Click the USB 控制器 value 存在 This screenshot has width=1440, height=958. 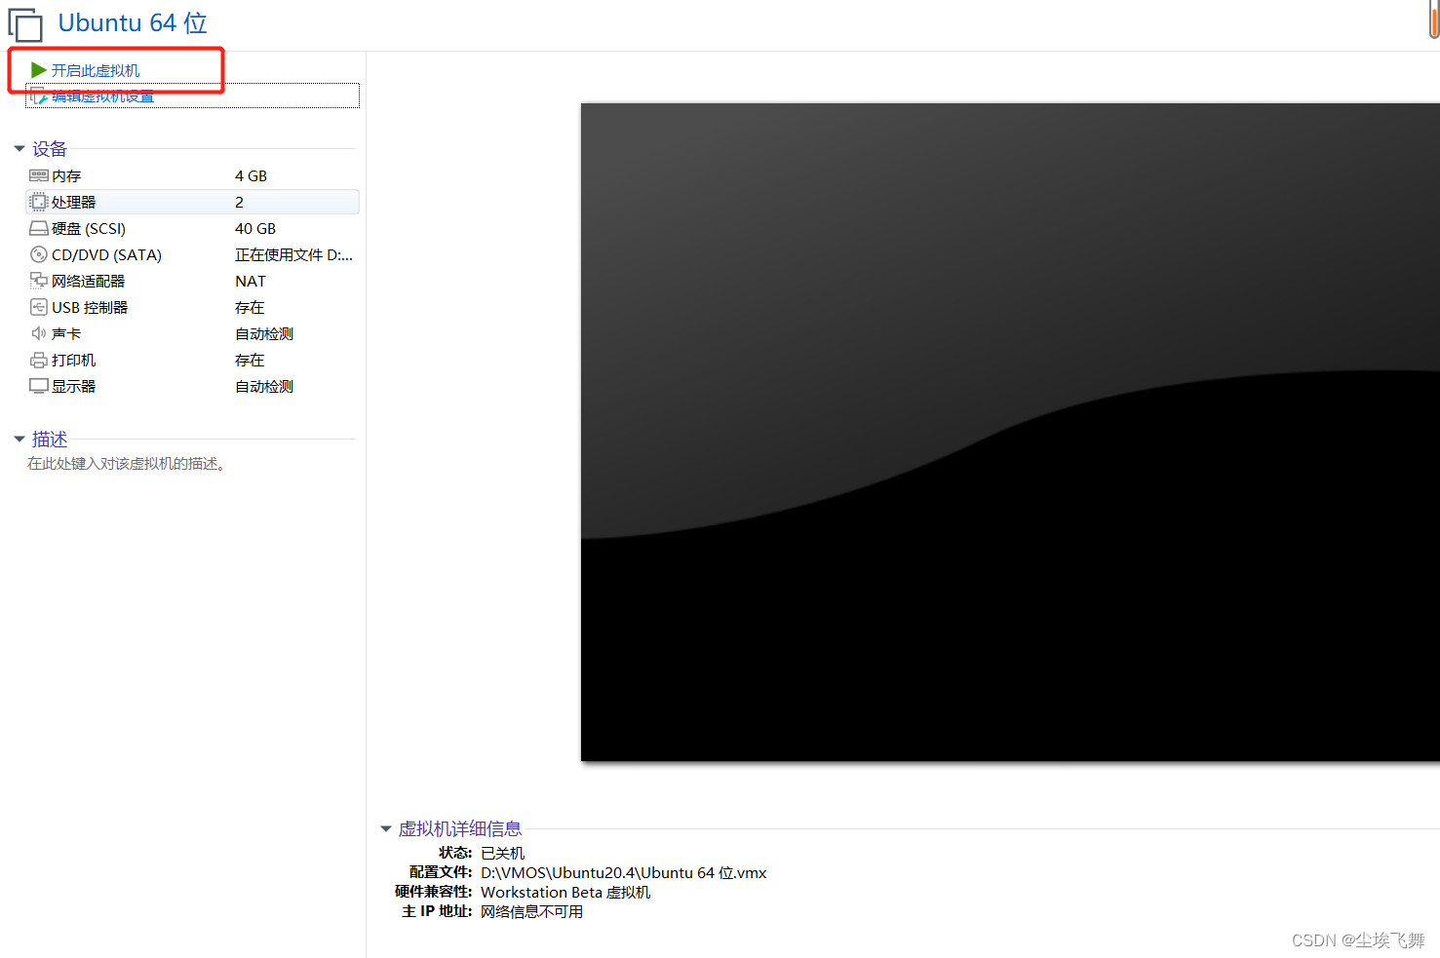click(250, 307)
